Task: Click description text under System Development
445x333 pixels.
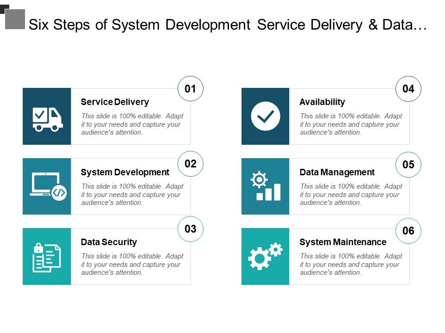Action: click(132, 195)
